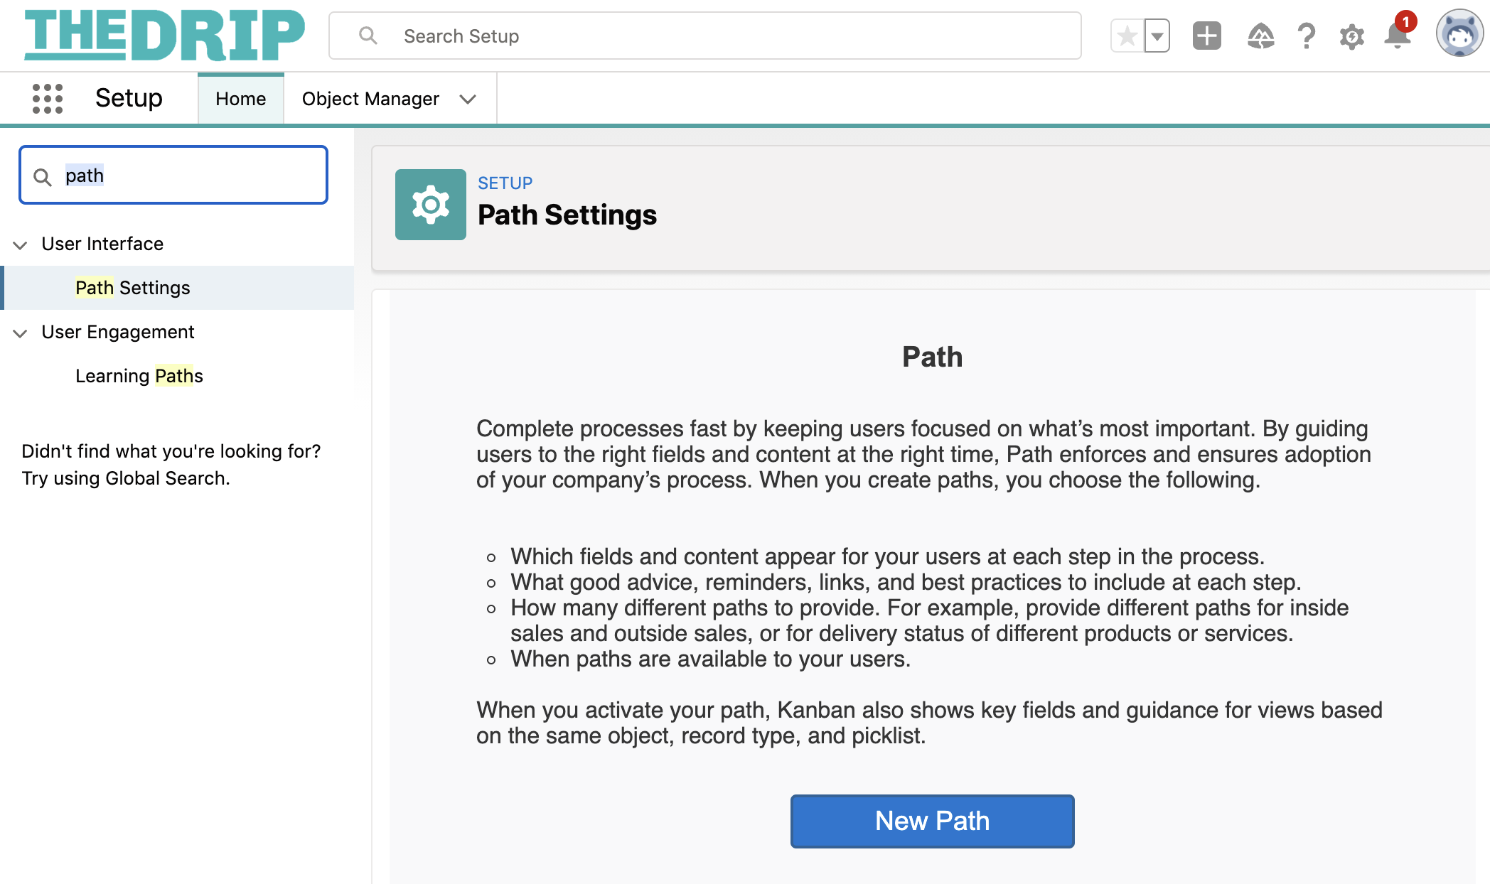Open Learning Paths in sidebar
The height and width of the screenshot is (884, 1490).
[139, 376]
